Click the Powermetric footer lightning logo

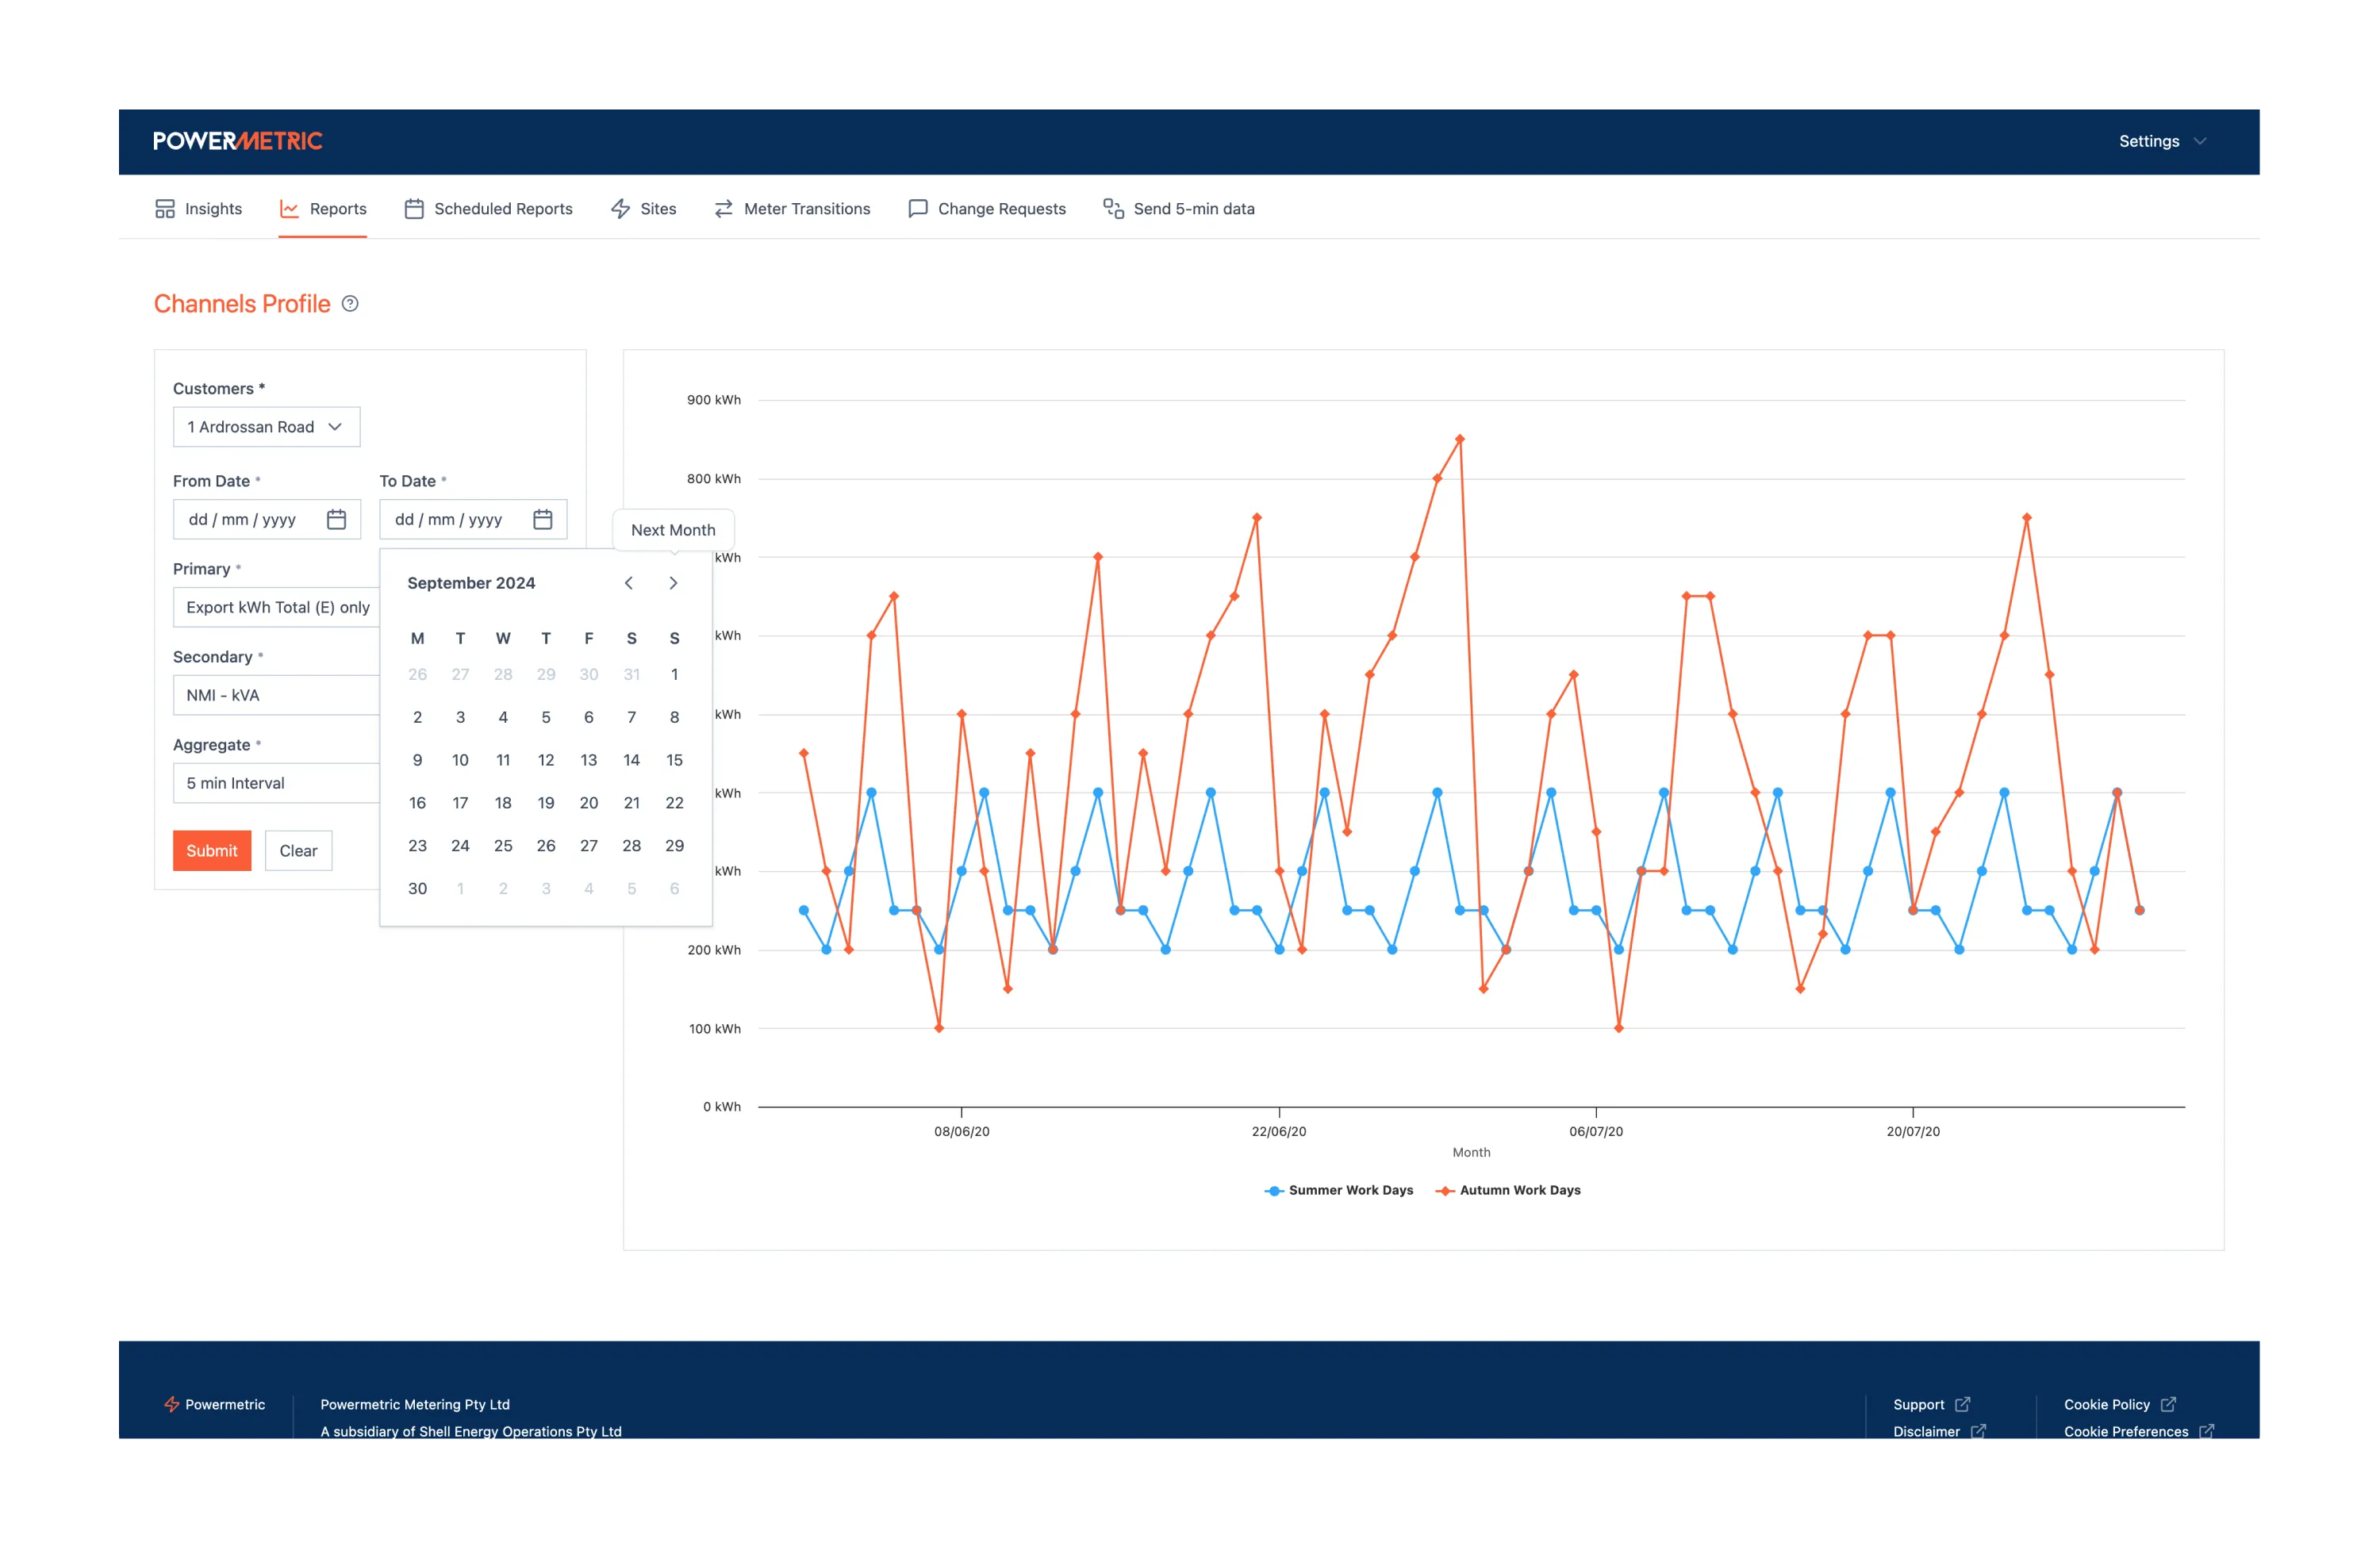172,1404
